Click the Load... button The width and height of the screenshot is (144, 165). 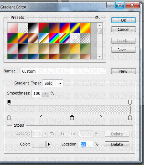click(124, 41)
